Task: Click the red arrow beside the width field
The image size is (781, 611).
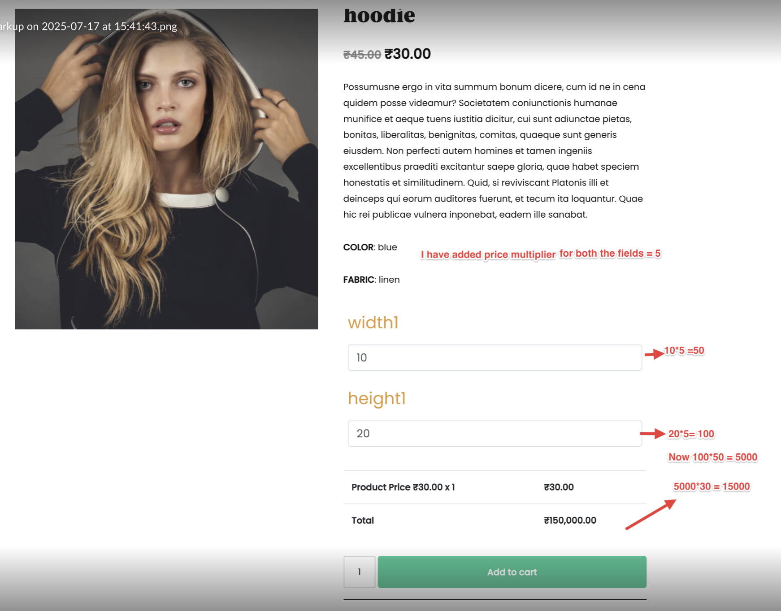Action: pos(654,354)
